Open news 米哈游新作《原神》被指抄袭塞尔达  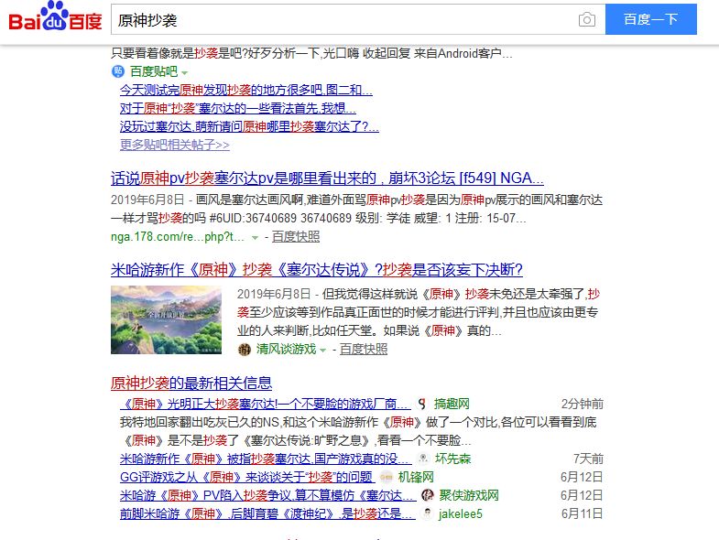266,459
